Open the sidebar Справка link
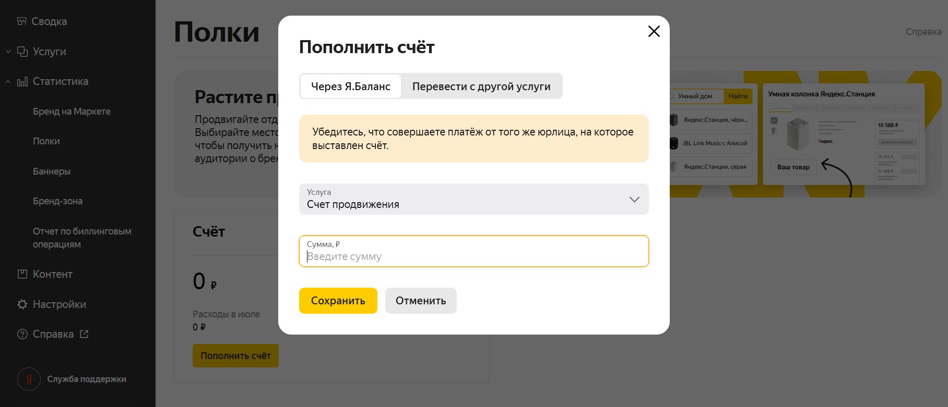The width and height of the screenshot is (948, 407). click(x=53, y=334)
